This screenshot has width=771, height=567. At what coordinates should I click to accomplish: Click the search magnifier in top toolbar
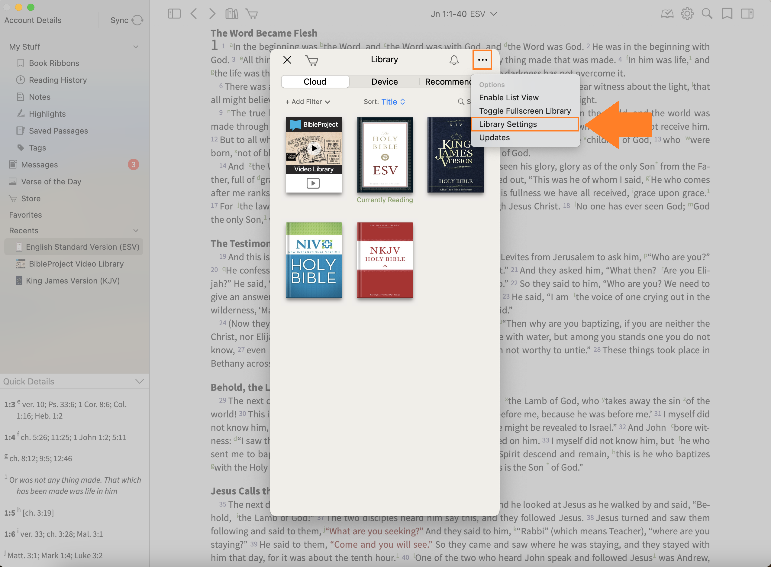coord(707,14)
